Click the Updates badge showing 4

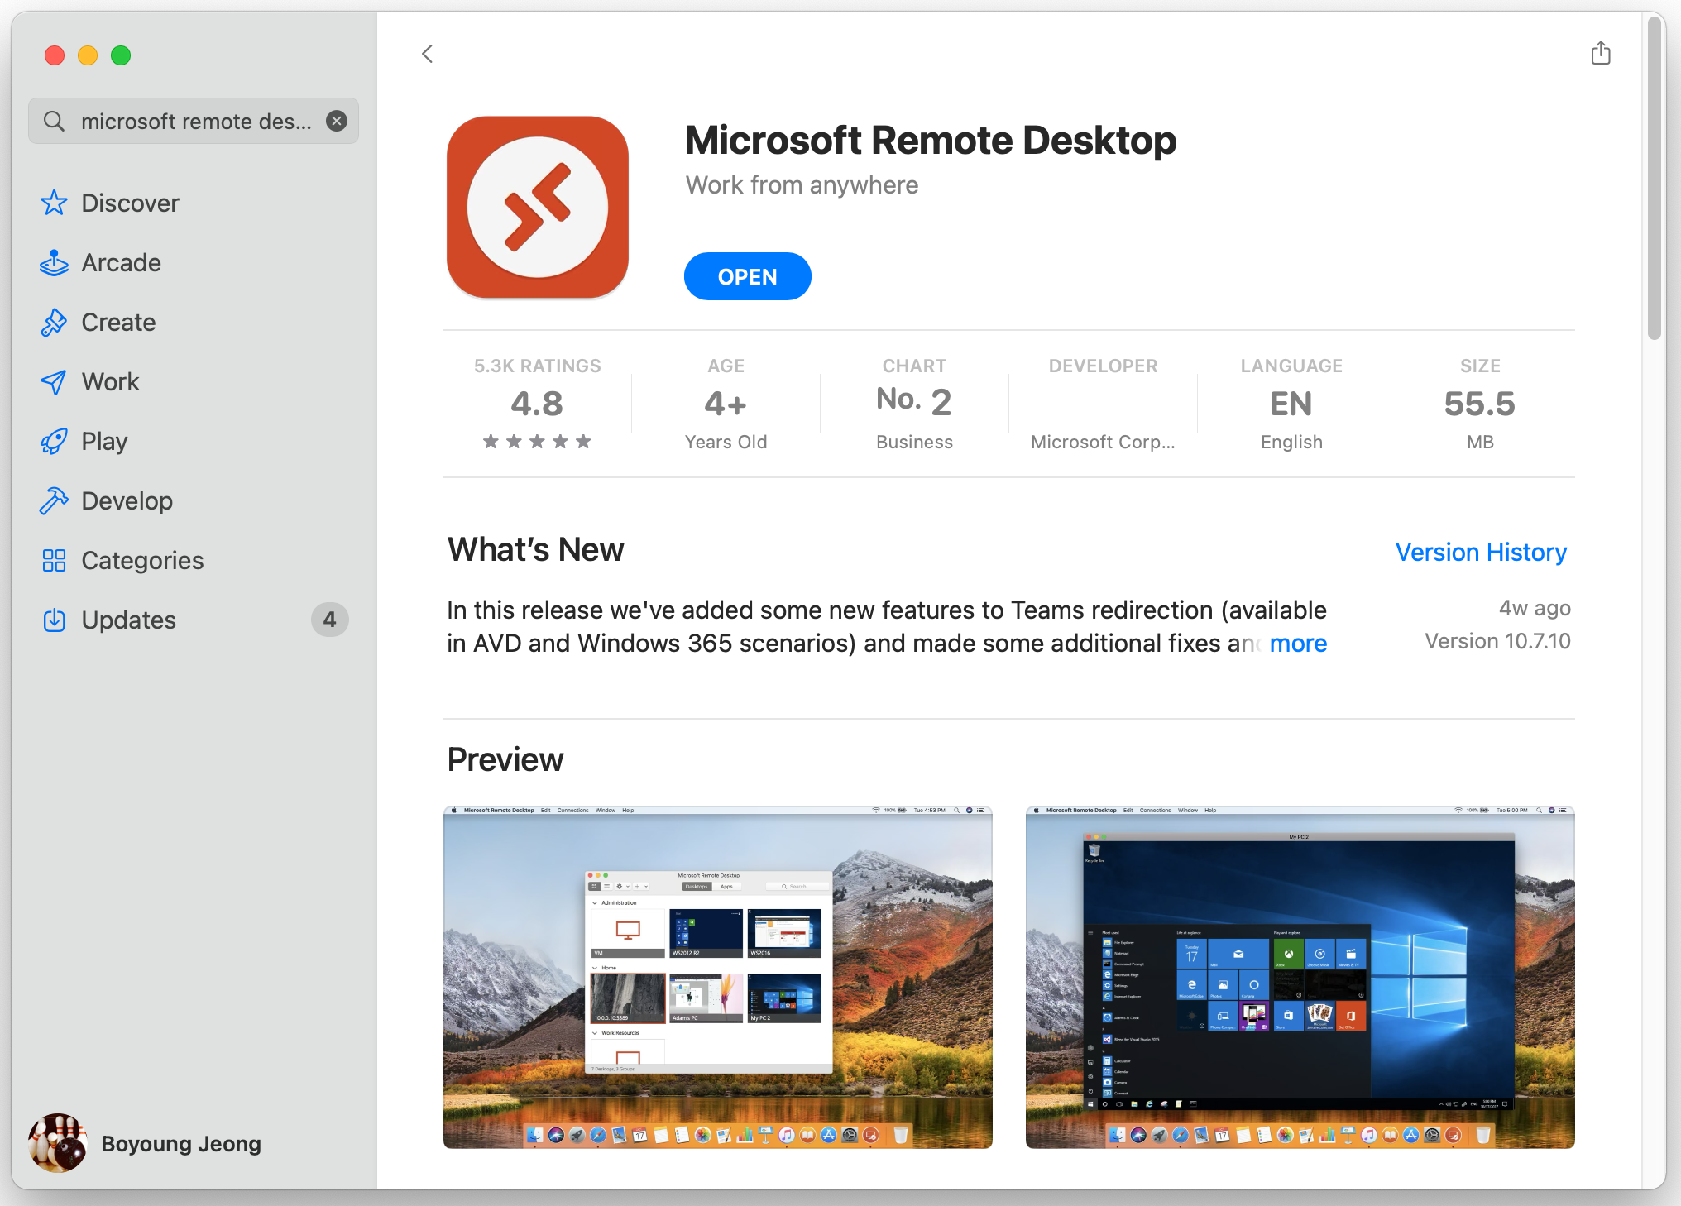pos(329,620)
